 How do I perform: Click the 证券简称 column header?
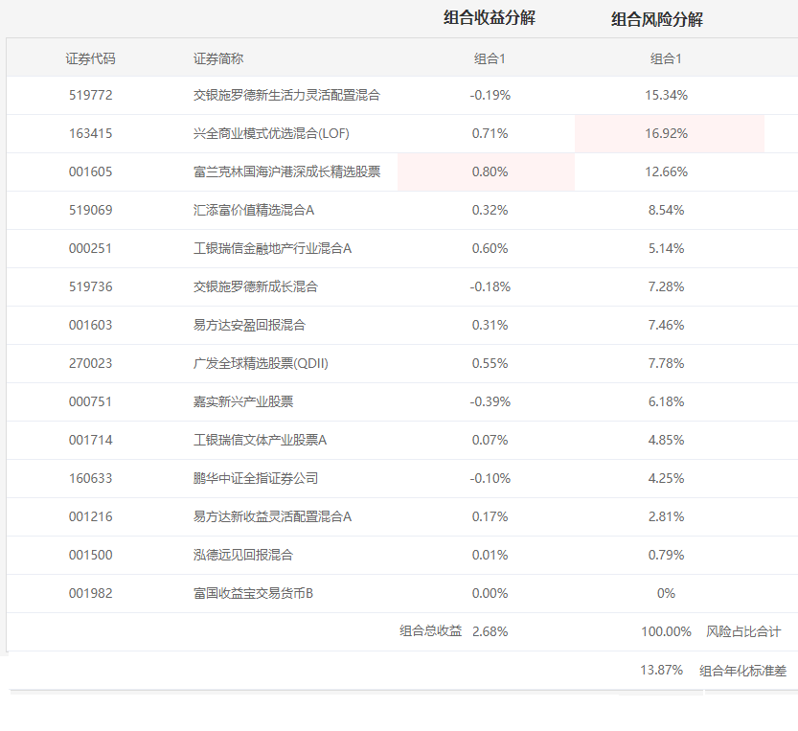coord(218,58)
